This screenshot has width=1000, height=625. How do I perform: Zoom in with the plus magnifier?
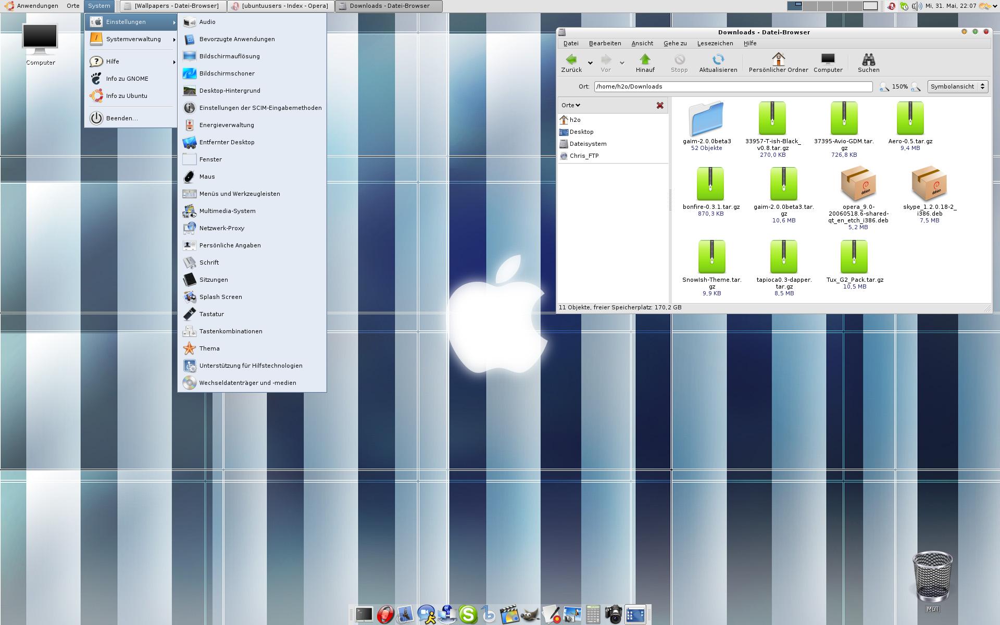coord(916,87)
